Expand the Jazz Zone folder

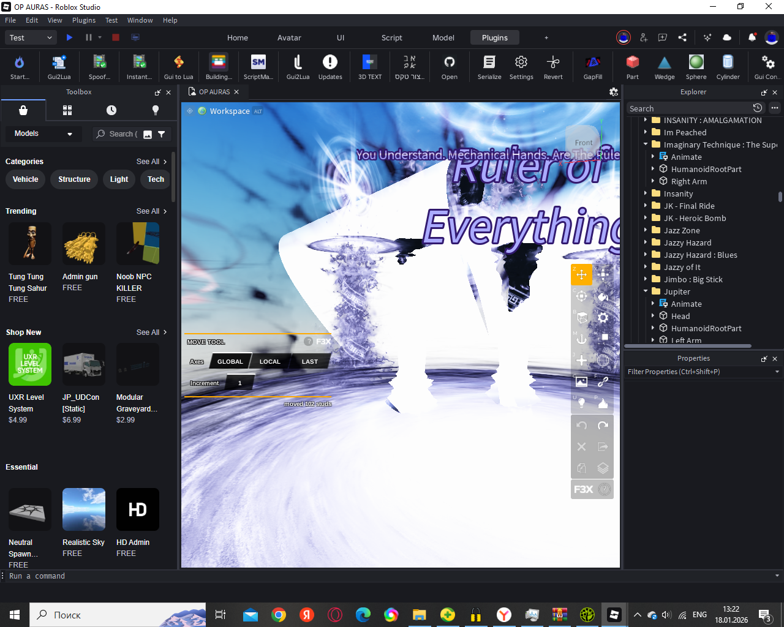point(646,230)
